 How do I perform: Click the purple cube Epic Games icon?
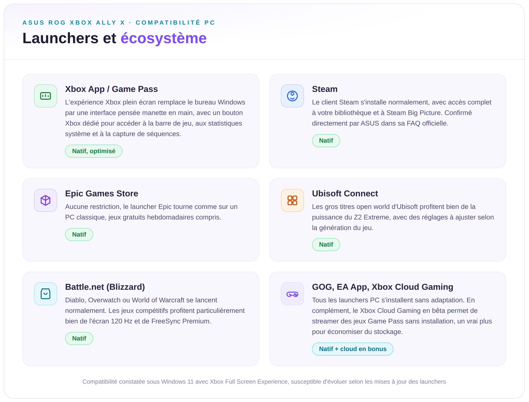[x=46, y=200]
